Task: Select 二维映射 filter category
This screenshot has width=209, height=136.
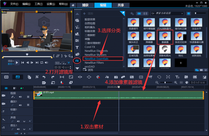Action: pos(90,35)
